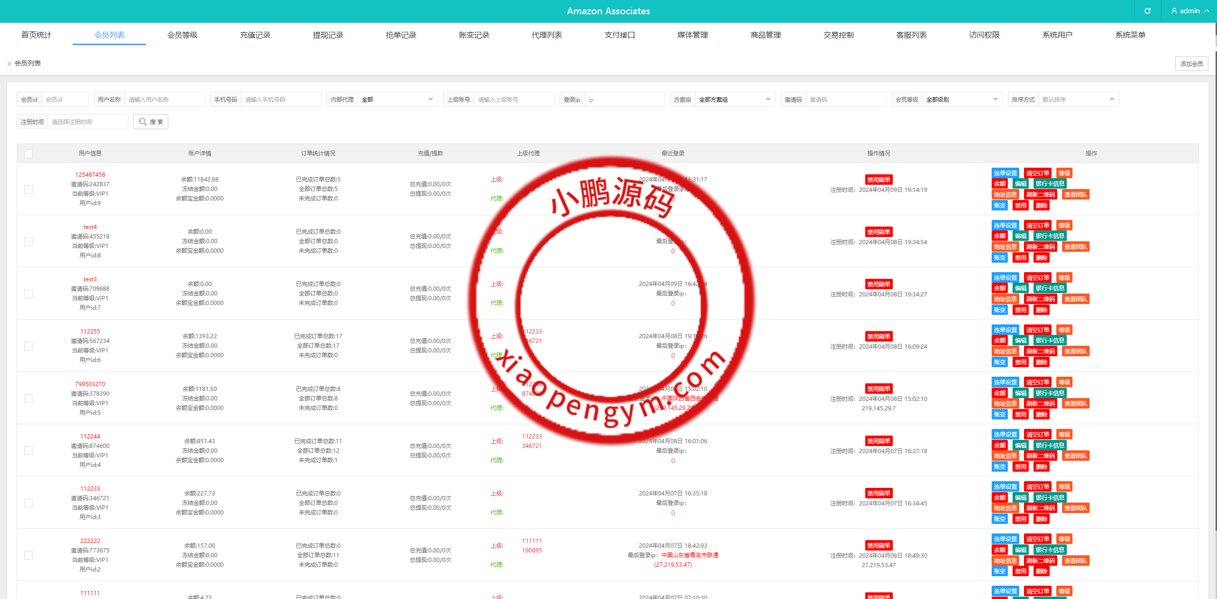Screen dimensions: 1217x599
Task: Click 禁用刷单 for user 125487458
Action: (x=879, y=179)
